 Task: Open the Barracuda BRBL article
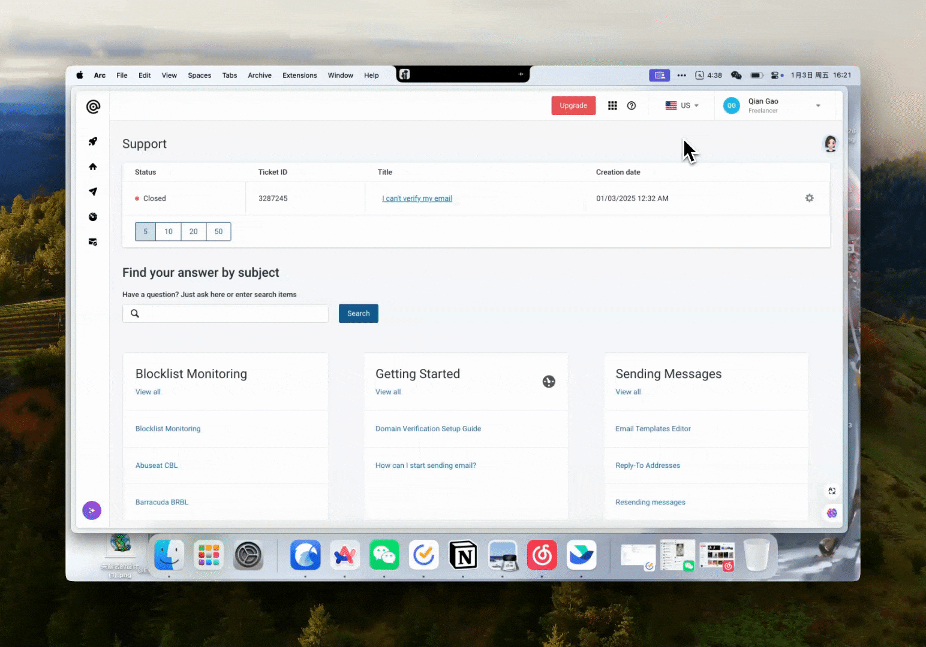pos(162,502)
